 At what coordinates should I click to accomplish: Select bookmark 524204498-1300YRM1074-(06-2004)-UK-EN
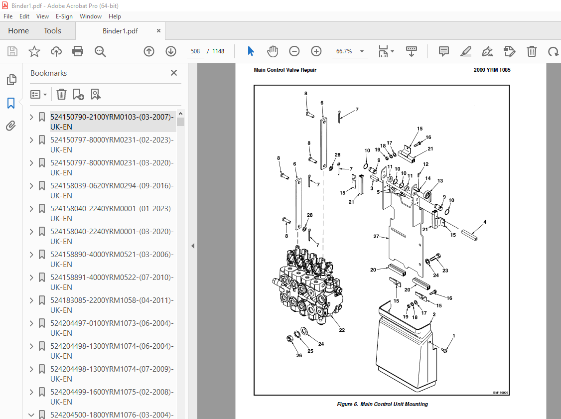coord(112,351)
